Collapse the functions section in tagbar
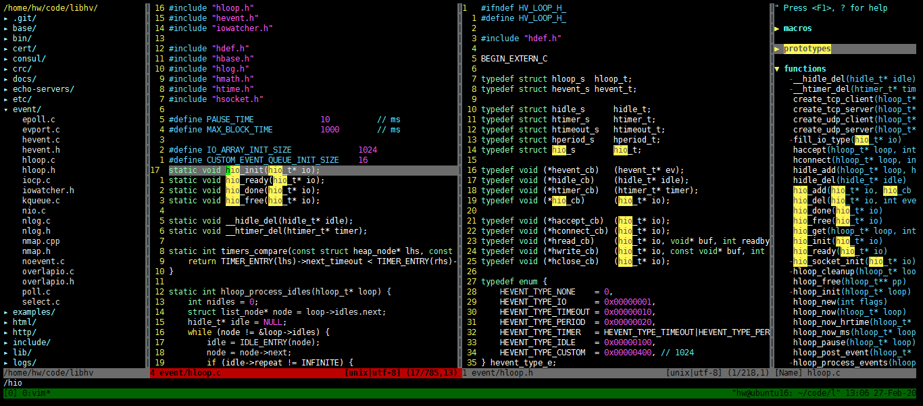Screen dimensions: 923x406 (777, 69)
